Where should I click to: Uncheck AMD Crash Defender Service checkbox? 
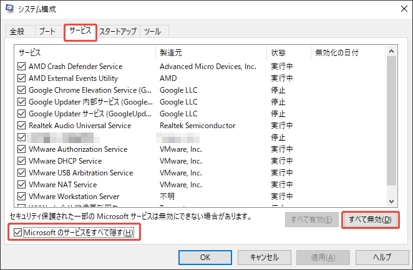21,67
